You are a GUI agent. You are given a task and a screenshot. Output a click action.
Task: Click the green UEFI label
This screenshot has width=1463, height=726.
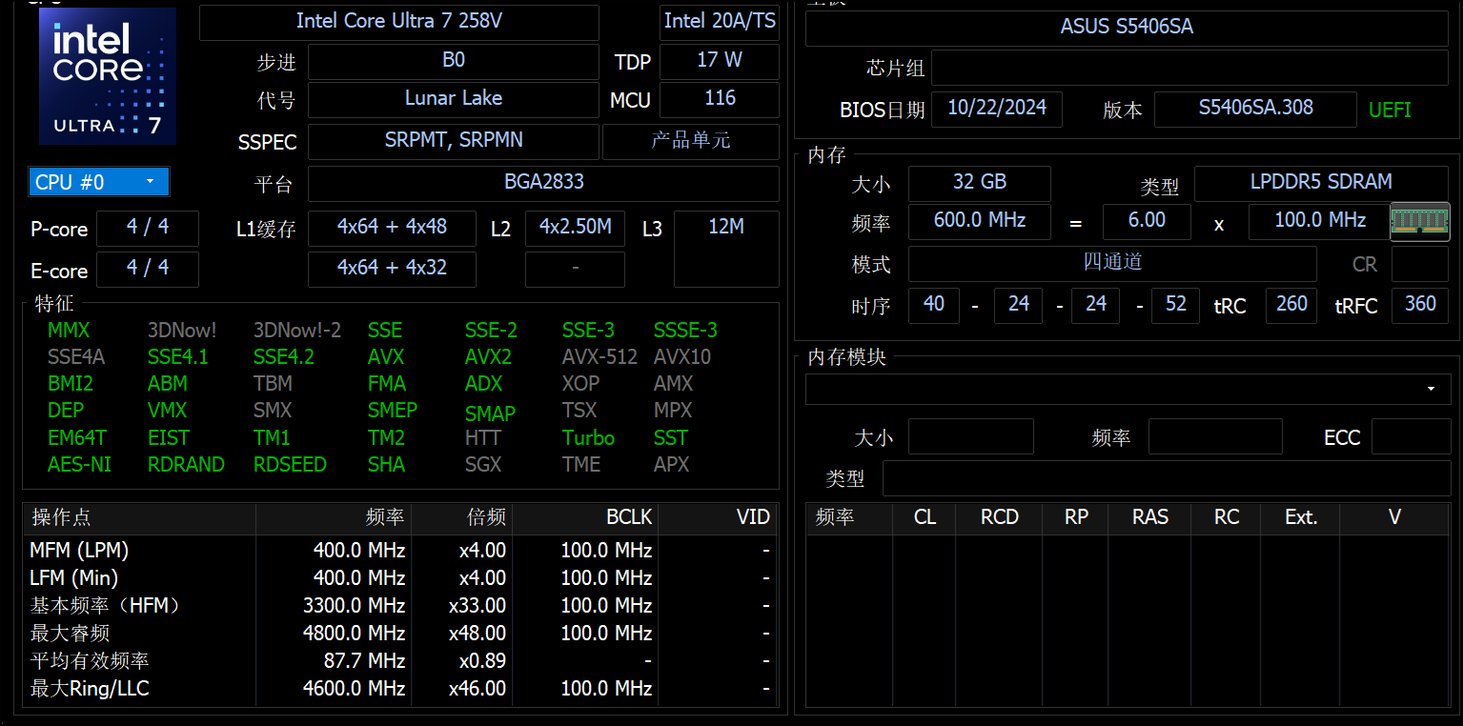(x=1390, y=110)
